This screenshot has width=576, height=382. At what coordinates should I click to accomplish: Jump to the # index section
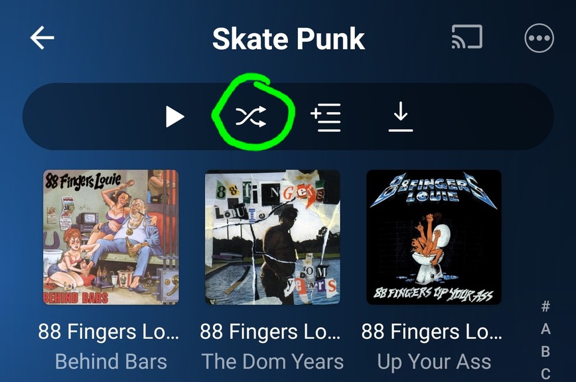pos(545,306)
